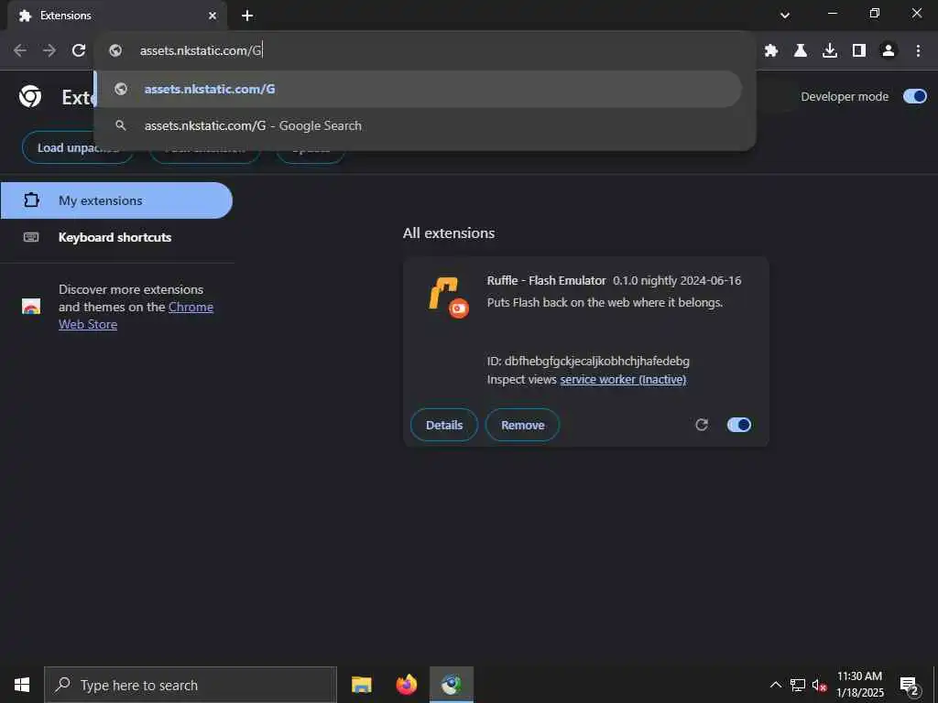938x703 pixels.
Task: Reload the Ruffle extension
Action: click(x=702, y=425)
